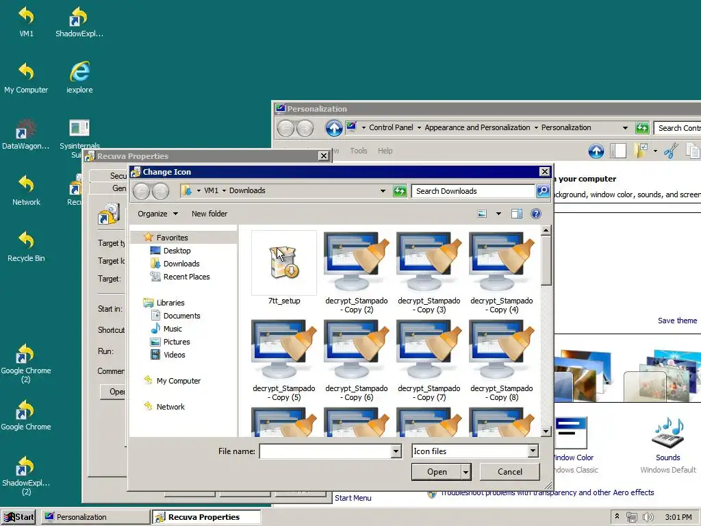Expand the File name combo box dropdown
Viewport: 701px width, 526px height.
[x=396, y=451]
